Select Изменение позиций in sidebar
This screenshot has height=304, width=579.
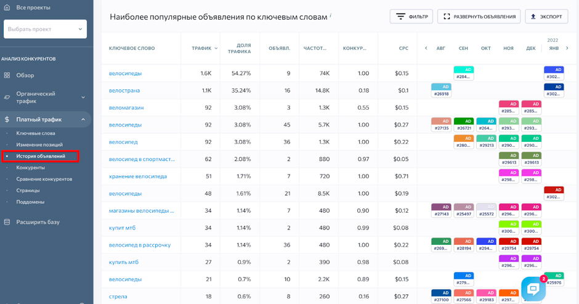point(39,145)
